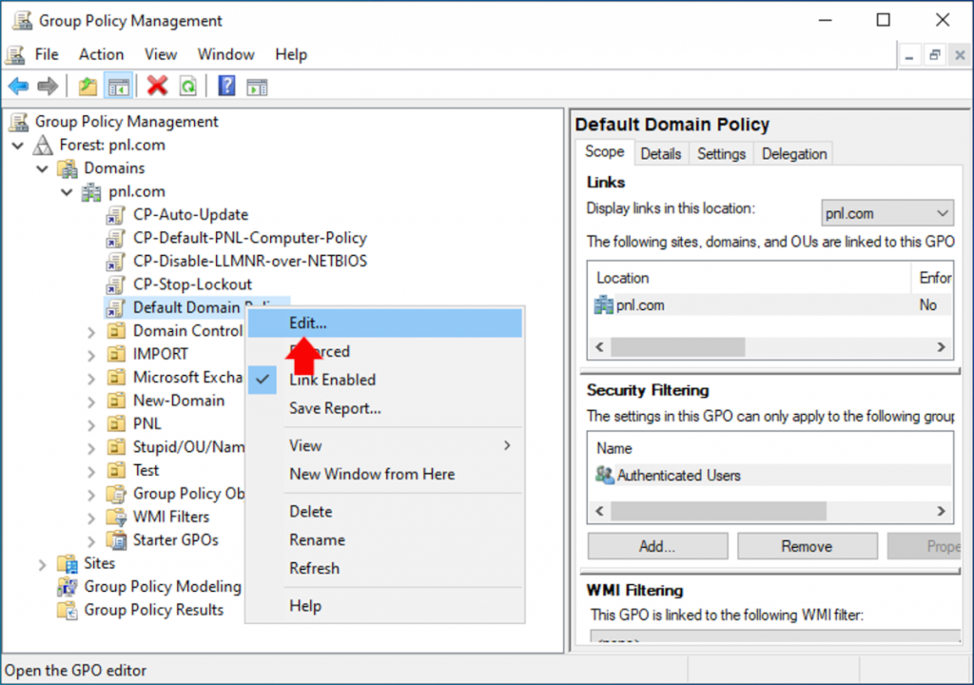Open Help using the question mark icon

tap(226, 86)
